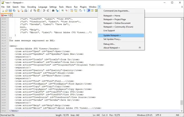184x117 pixels.
Task: Click the Open file folder icon
Action: [6, 11]
